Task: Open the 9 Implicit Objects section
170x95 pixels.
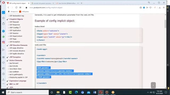Action: coord(16,19)
